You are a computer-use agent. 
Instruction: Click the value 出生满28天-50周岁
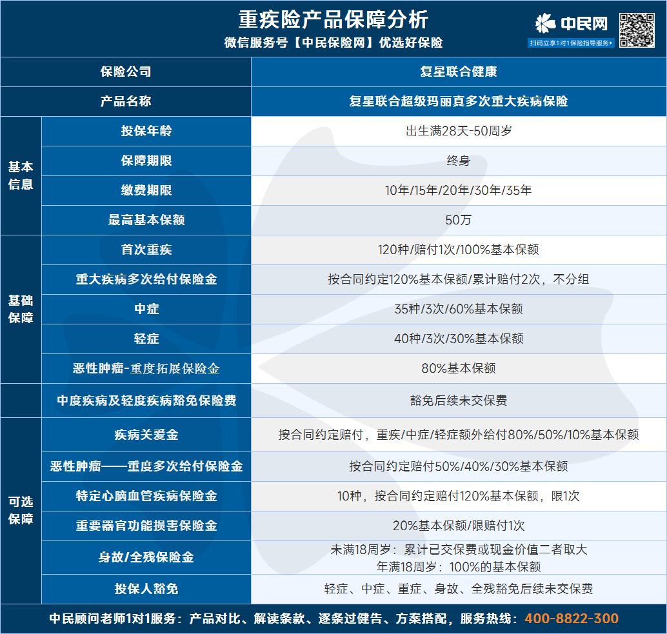(x=459, y=131)
